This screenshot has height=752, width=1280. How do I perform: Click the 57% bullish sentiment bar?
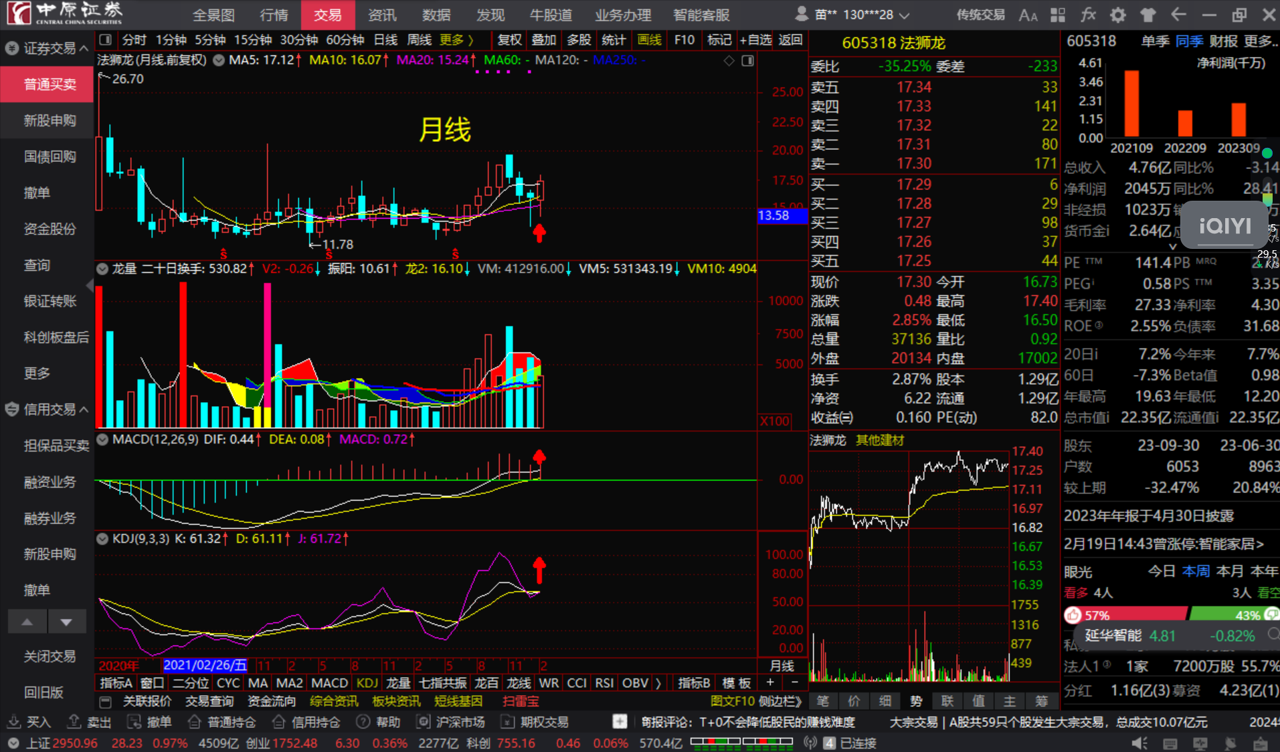click(1125, 615)
